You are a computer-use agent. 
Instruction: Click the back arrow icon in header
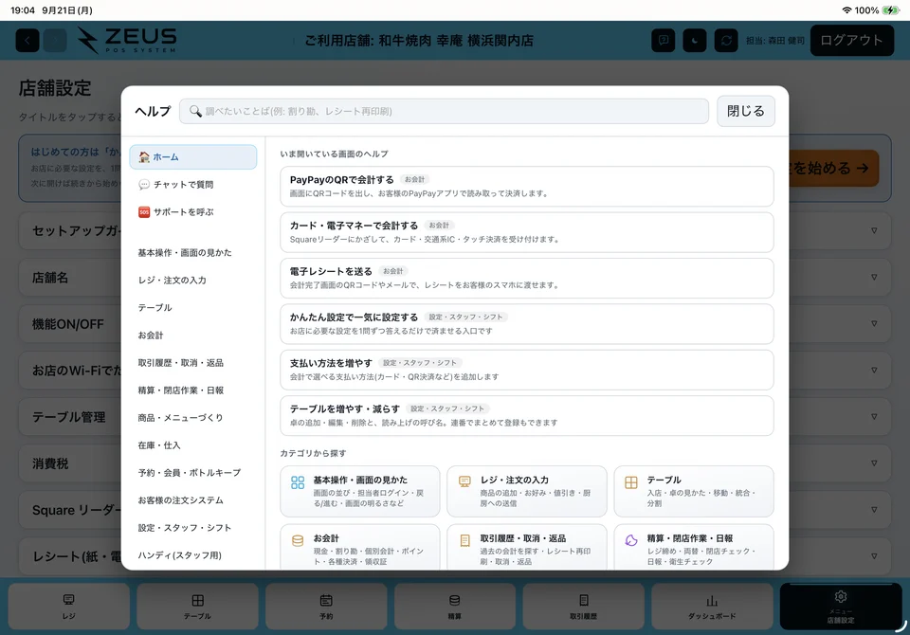27,41
